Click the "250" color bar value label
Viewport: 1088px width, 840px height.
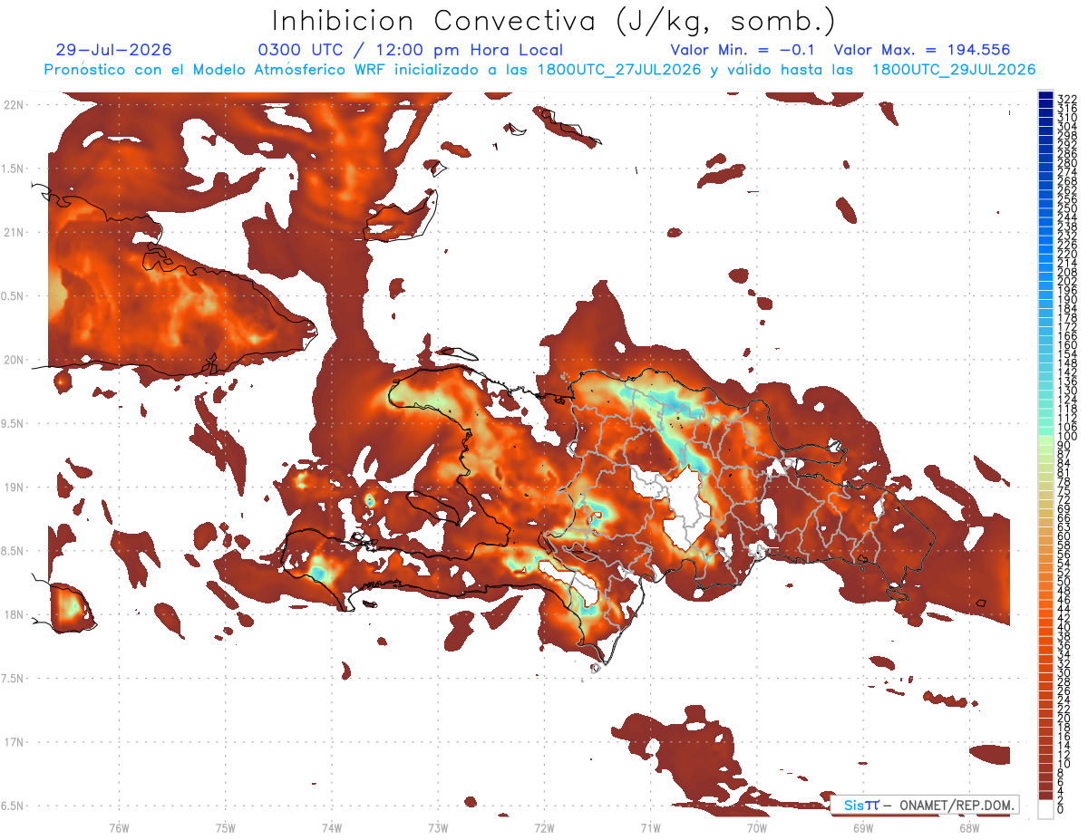coord(1067,209)
